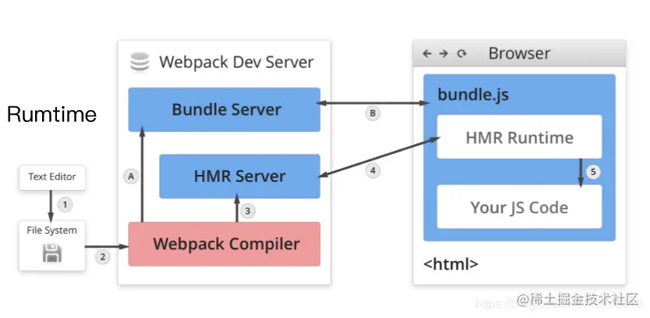Select the HMR Server box
Viewport: 650px width, 318px height.
pyautogui.click(x=240, y=176)
